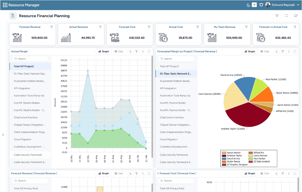Select Total (47 Project) in Actual Margin list
Image resolution: width=302 pixels, height=192 pixels.
click(x=30, y=66)
